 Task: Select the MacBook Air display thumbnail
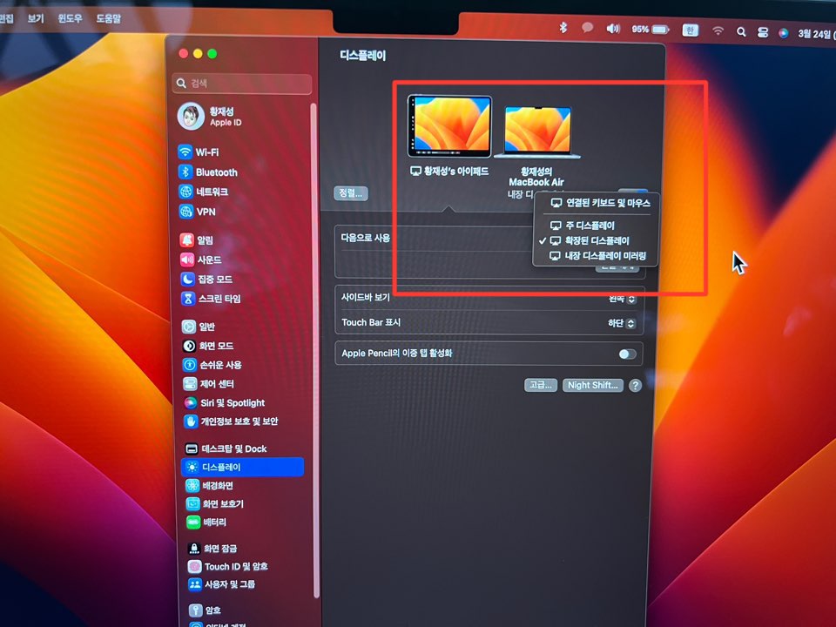click(537, 132)
